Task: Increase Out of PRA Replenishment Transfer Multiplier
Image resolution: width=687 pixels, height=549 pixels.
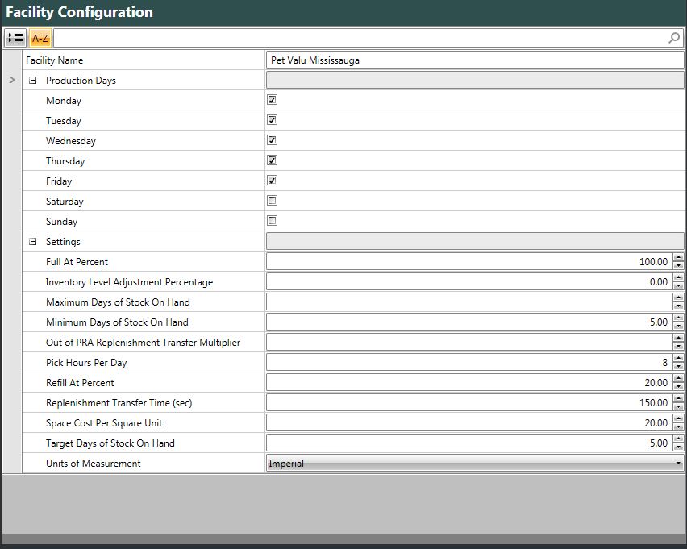Action: coord(678,339)
